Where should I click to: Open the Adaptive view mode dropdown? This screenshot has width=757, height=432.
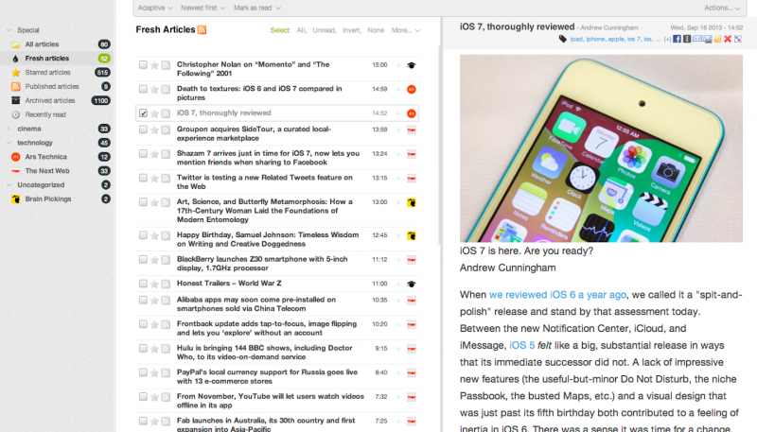pos(155,8)
